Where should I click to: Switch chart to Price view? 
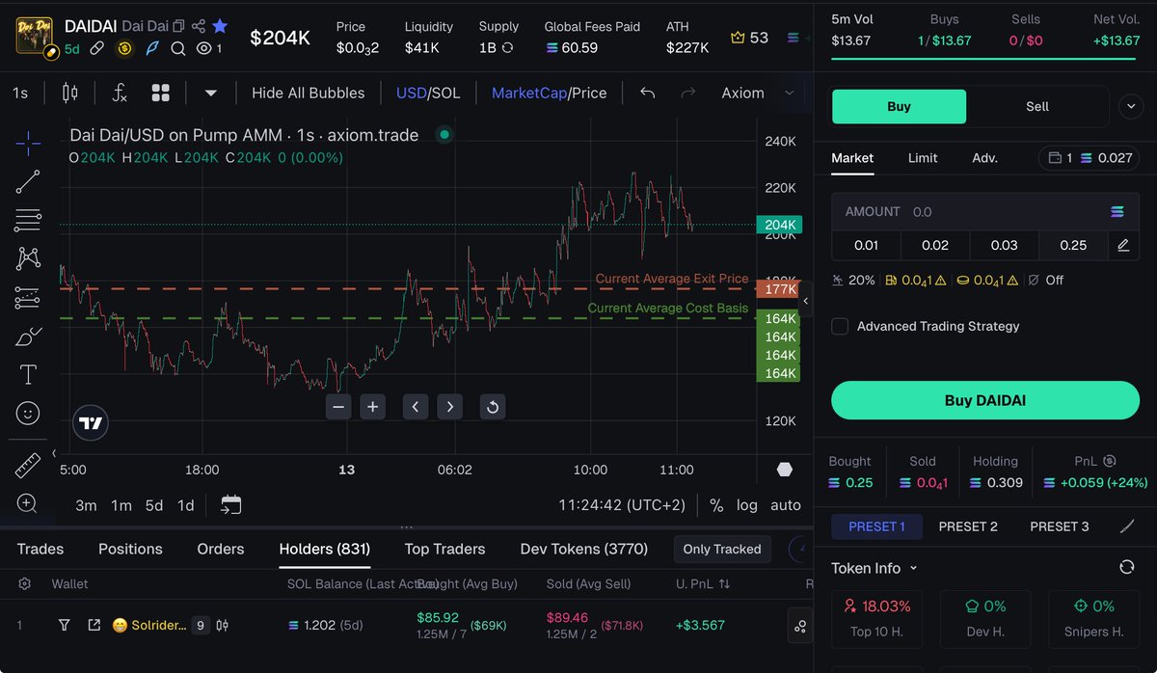[589, 93]
